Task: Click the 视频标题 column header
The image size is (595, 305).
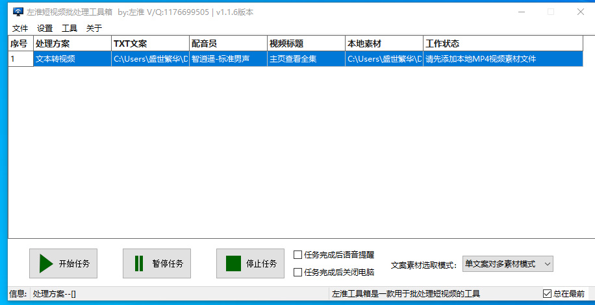Action: (306, 43)
